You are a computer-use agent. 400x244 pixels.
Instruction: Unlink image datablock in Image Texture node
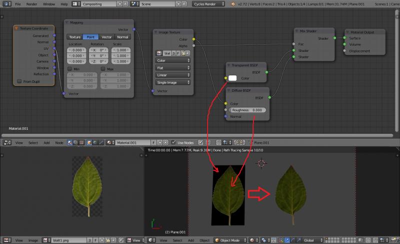click(x=188, y=53)
